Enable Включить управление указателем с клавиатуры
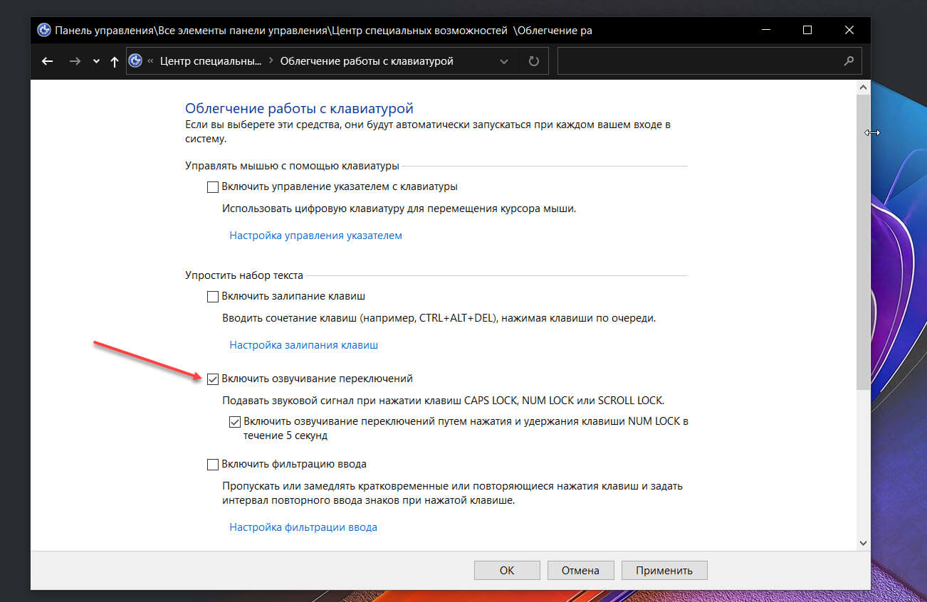The image size is (927, 602). [212, 187]
